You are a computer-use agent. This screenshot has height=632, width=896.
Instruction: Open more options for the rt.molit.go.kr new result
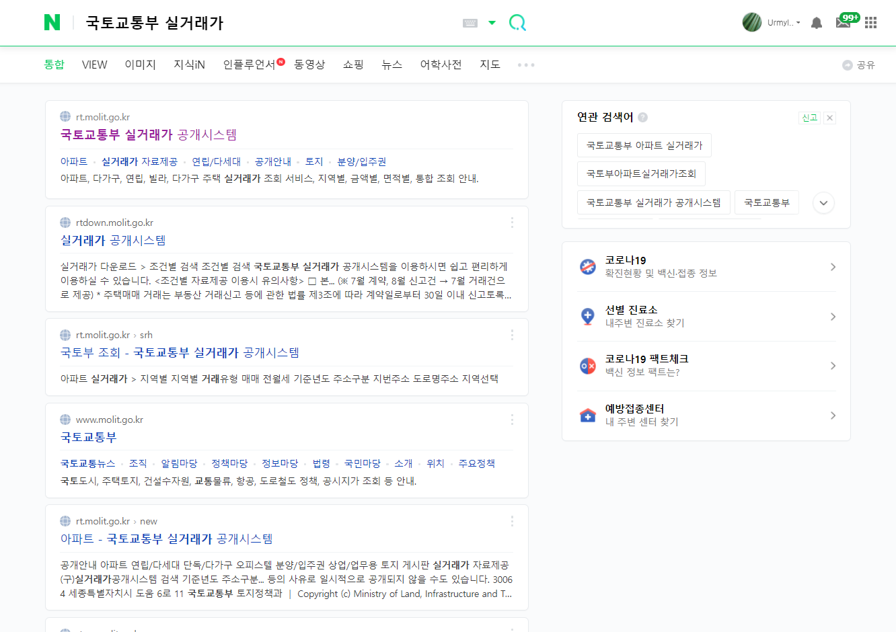click(x=512, y=521)
